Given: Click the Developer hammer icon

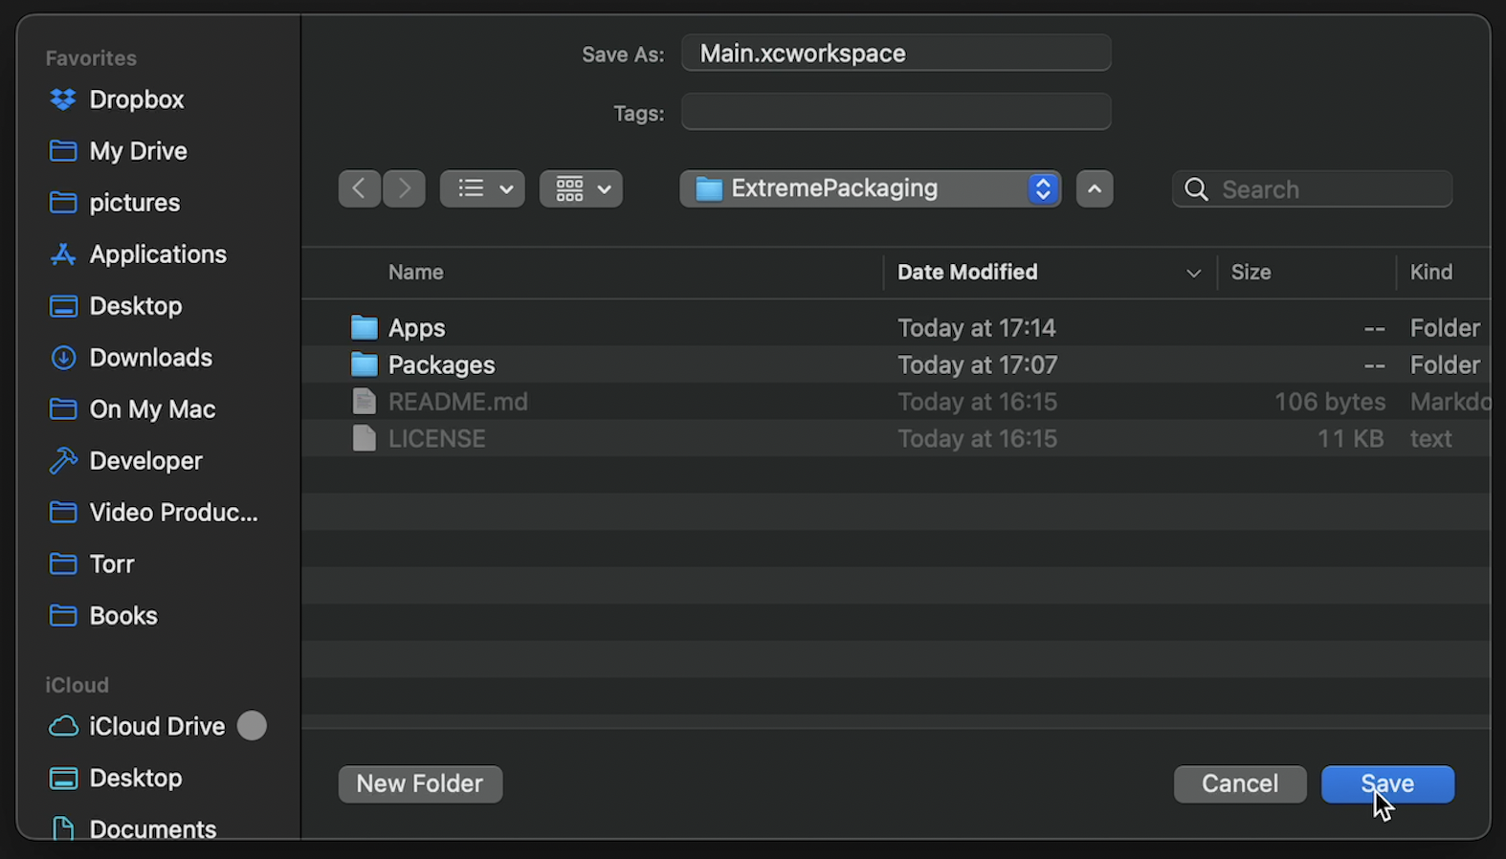Looking at the screenshot, I should point(63,461).
